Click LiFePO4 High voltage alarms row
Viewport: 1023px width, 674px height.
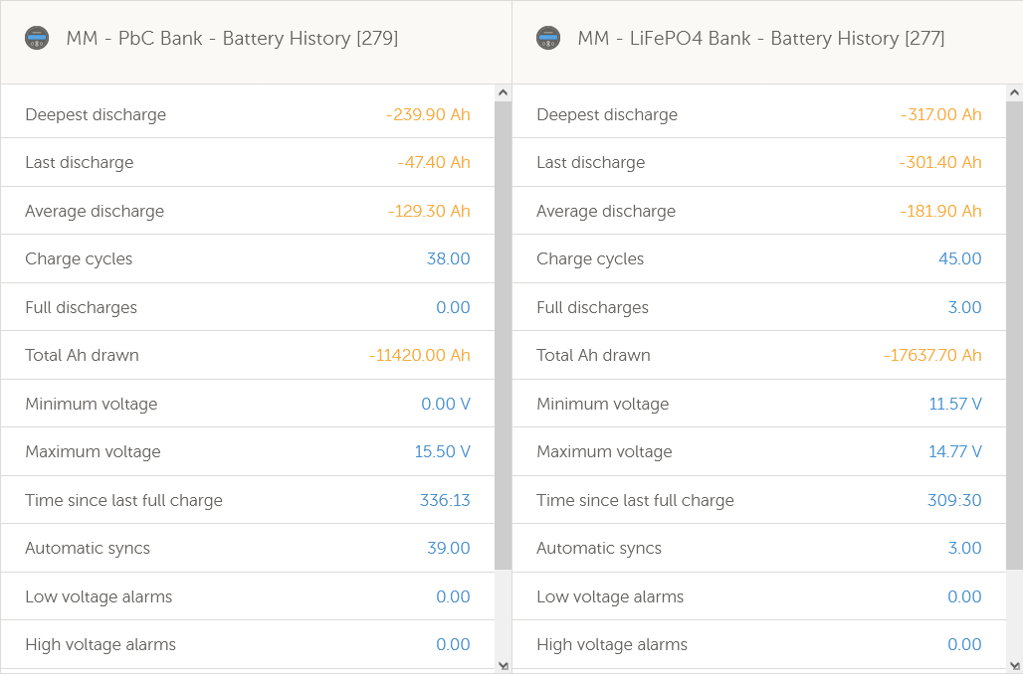(758, 645)
